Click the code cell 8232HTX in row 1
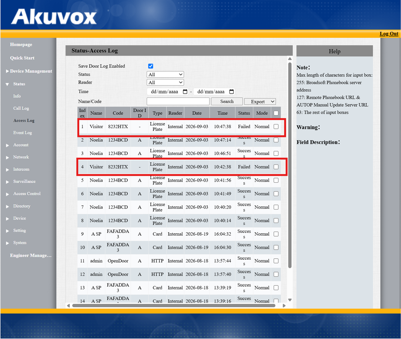Viewport: 401px width, 339px height. [x=118, y=126]
